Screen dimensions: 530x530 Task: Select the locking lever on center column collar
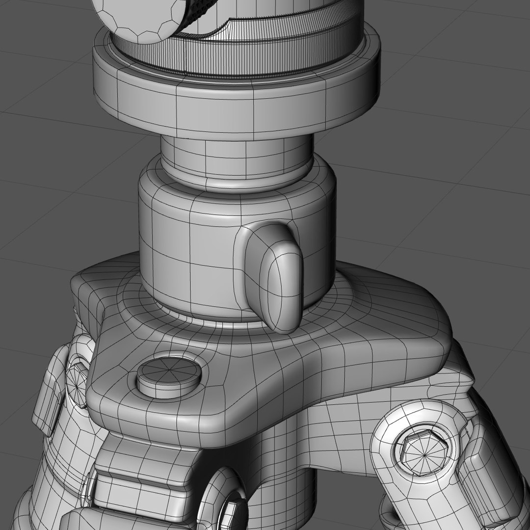274,278
